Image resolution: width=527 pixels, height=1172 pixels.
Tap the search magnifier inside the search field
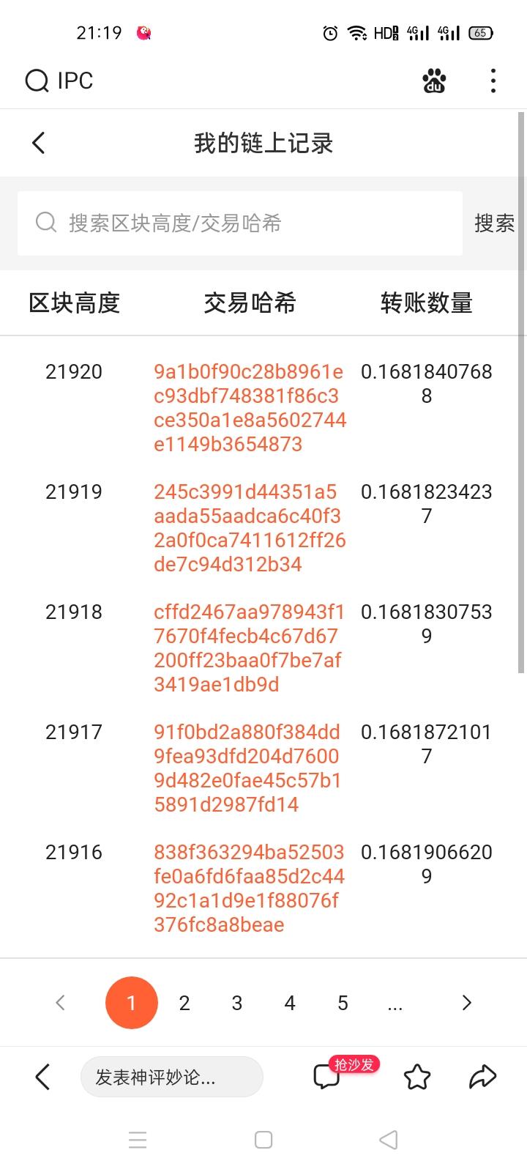click(x=45, y=222)
